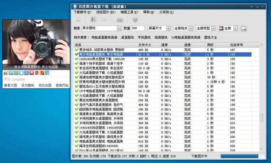Click the green search go icon
This screenshot has height=163, width=271.
pyautogui.click(x=243, y=28)
